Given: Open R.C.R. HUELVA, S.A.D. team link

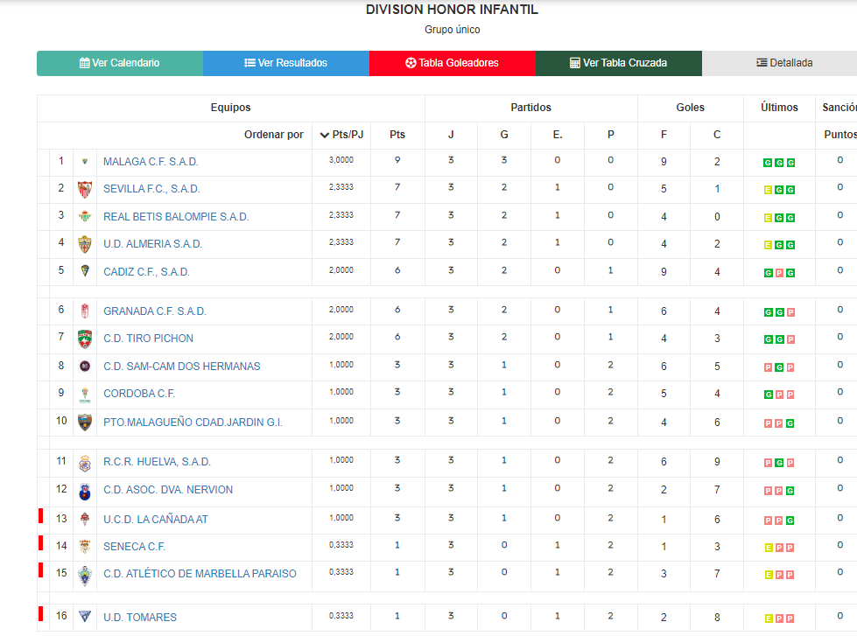Looking at the screenshot, I should click(x=157, y=462).
